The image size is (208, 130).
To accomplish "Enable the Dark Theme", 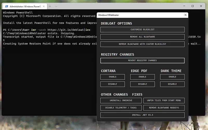I will click(x=172, y=77).
